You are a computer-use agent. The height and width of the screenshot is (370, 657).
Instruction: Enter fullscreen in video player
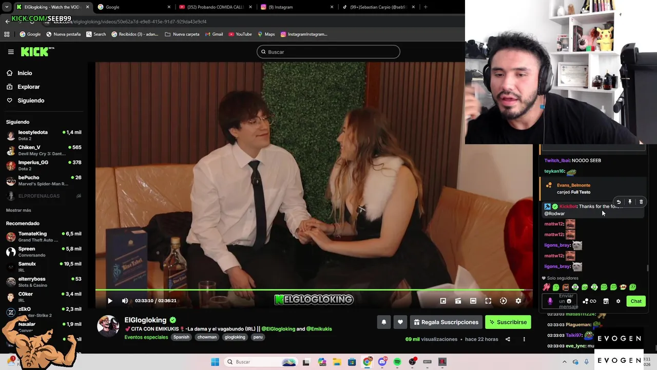tap(488, 301)
